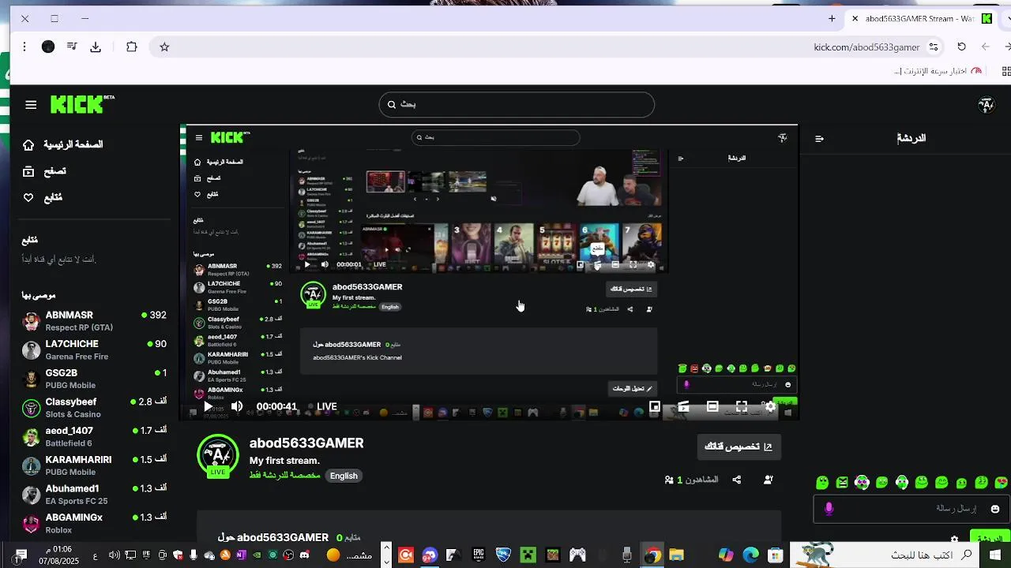Go to Home page in sidebar

(63, 145)
